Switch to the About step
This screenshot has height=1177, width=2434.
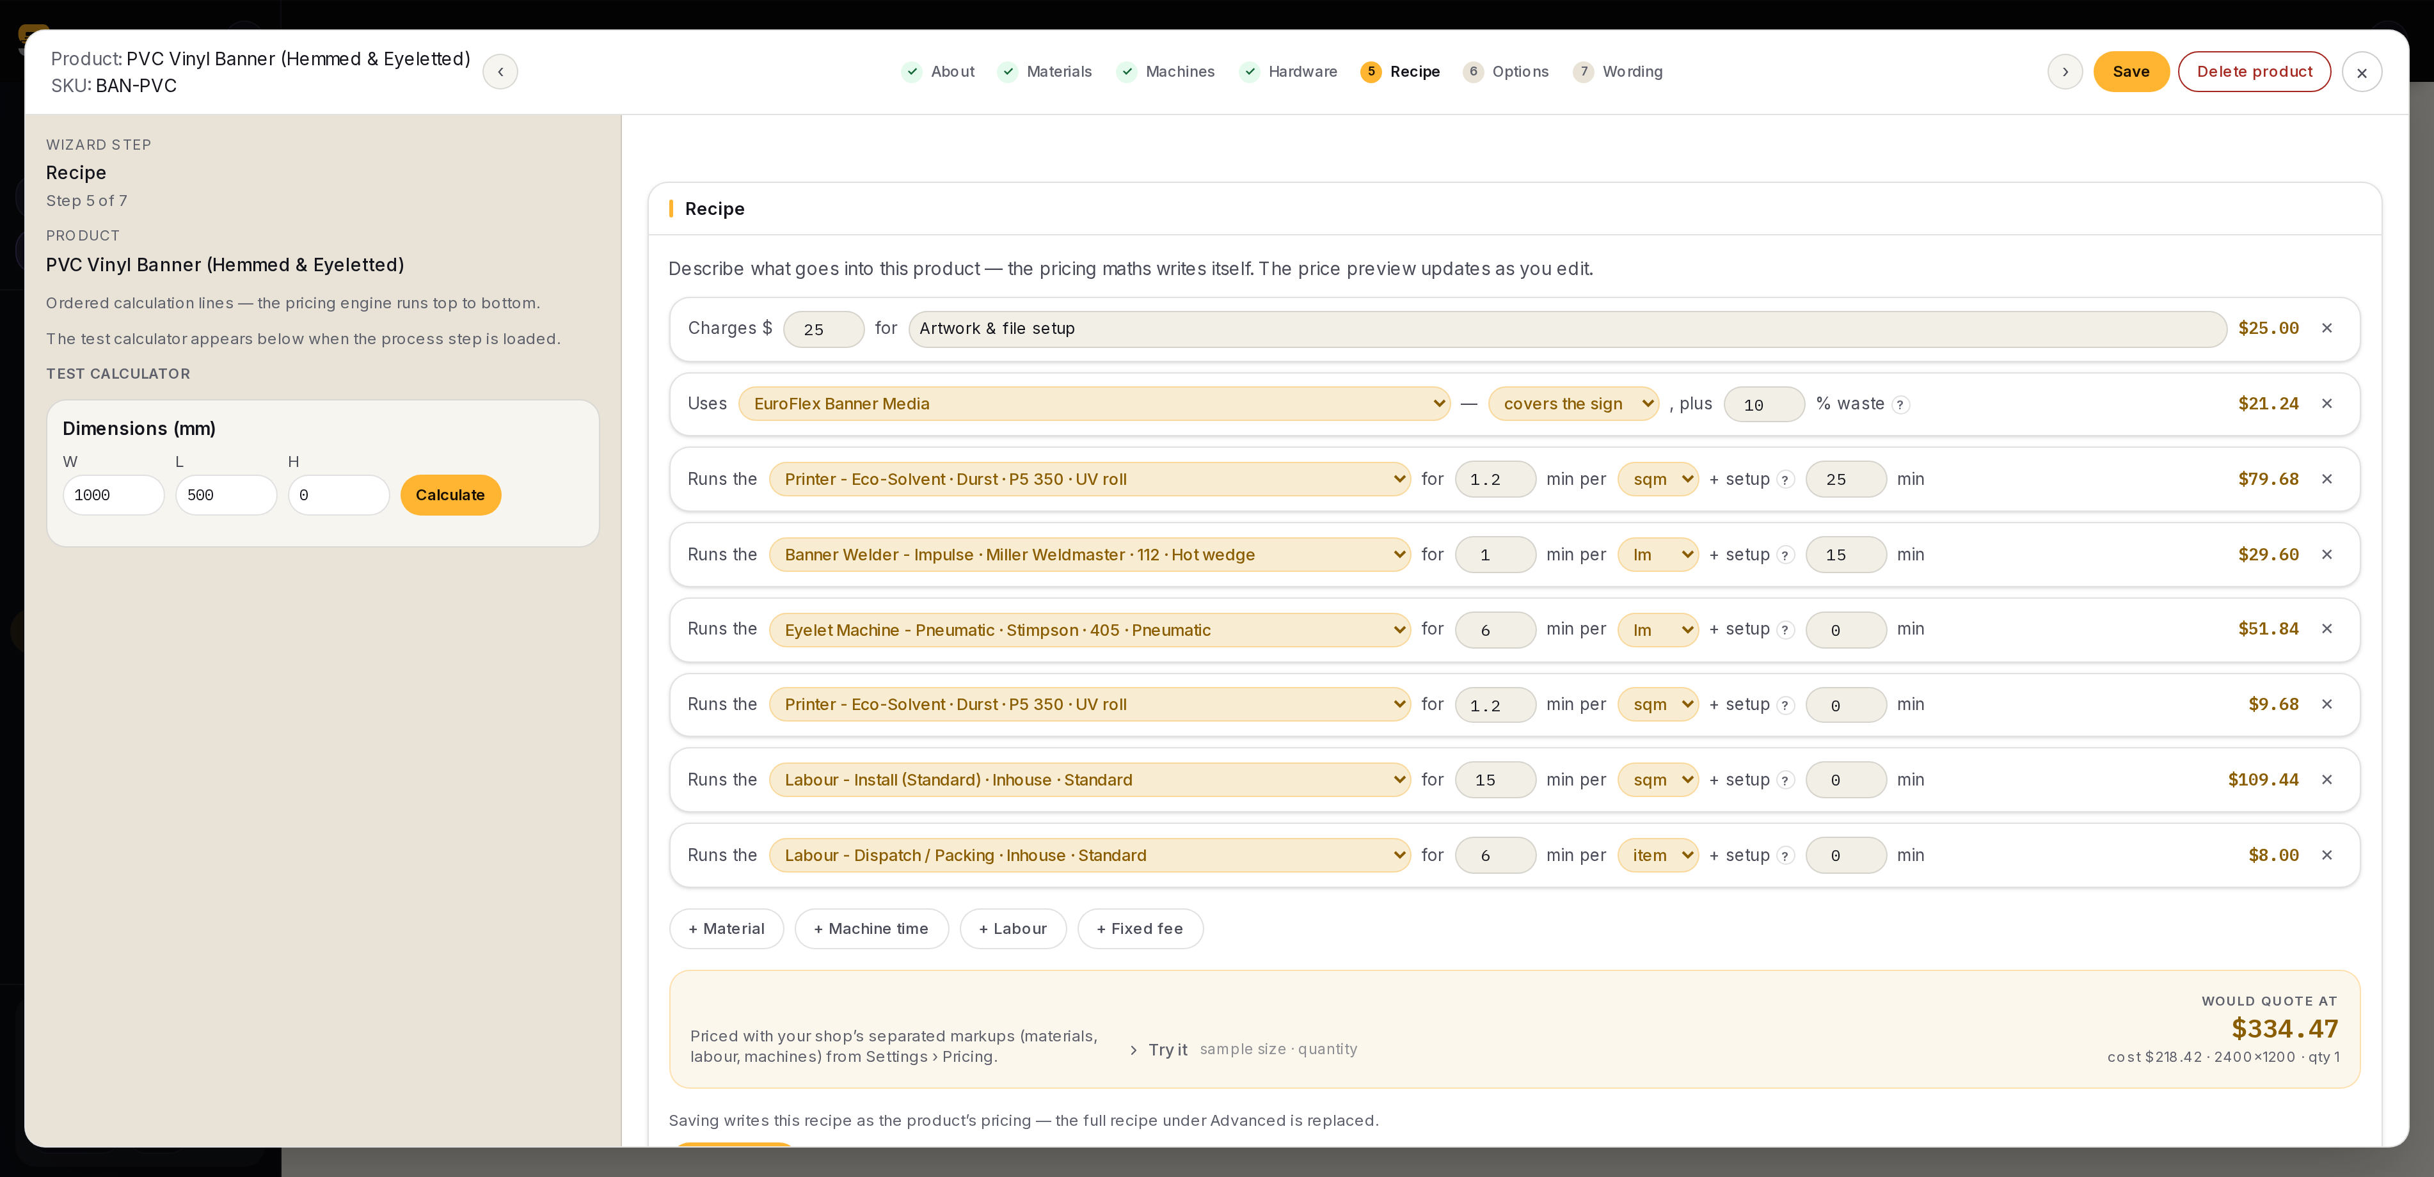click(938, 72)
